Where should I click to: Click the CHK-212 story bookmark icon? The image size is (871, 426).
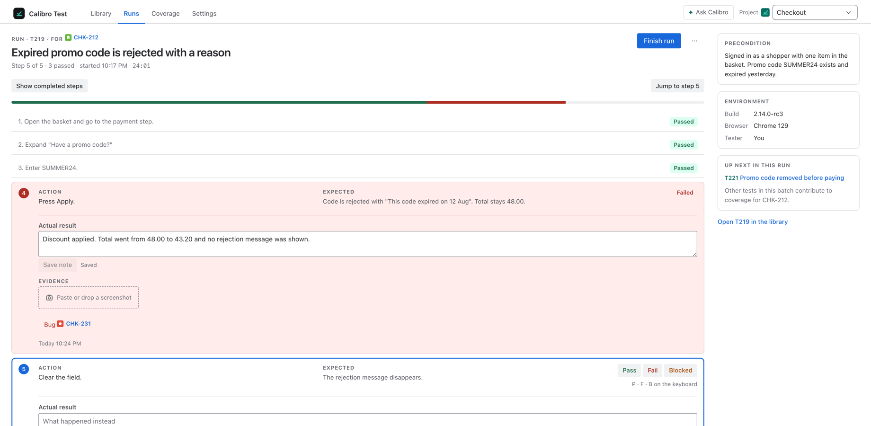pyautogui.click(x=68, y=37)
